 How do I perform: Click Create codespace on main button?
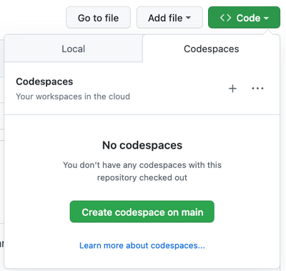click(142, 212)
